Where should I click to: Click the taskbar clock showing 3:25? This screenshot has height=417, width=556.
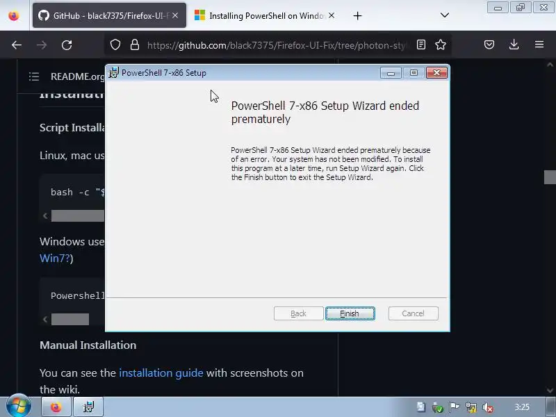pos(522,407)
